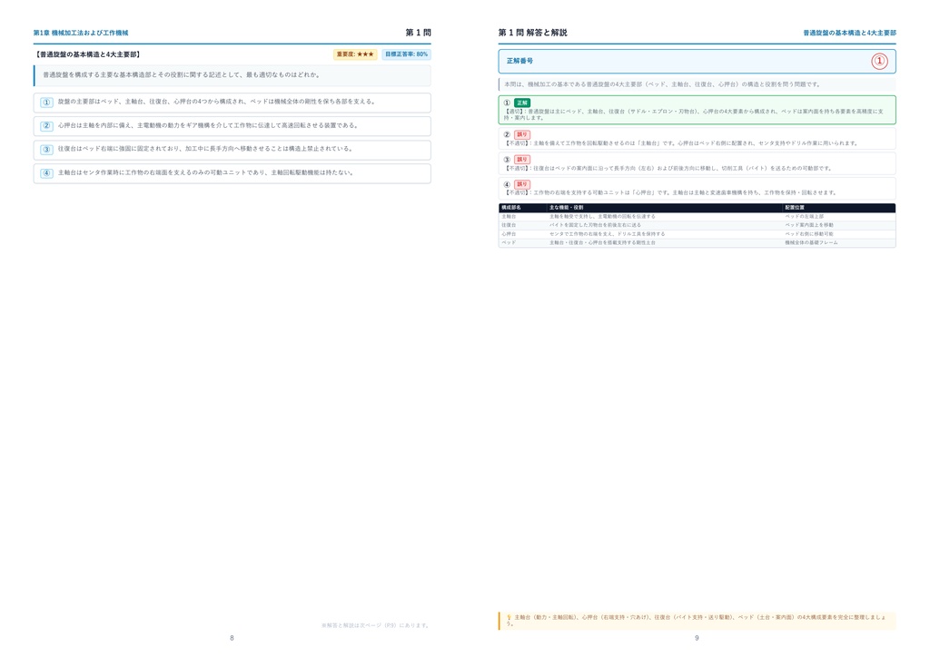Click the 【適切】 explanation text for ①
This screenshot has height=657, width=930.
tap(693, 114)
